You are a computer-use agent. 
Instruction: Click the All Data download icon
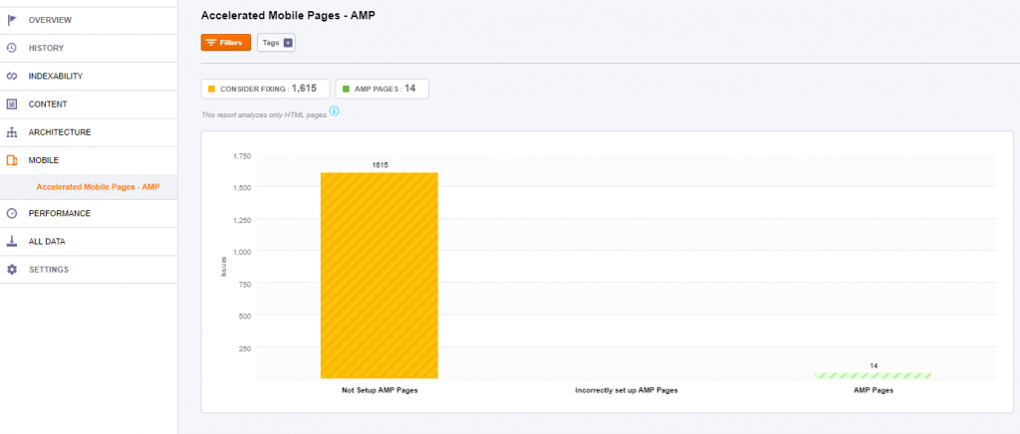[x=12, y=241]
